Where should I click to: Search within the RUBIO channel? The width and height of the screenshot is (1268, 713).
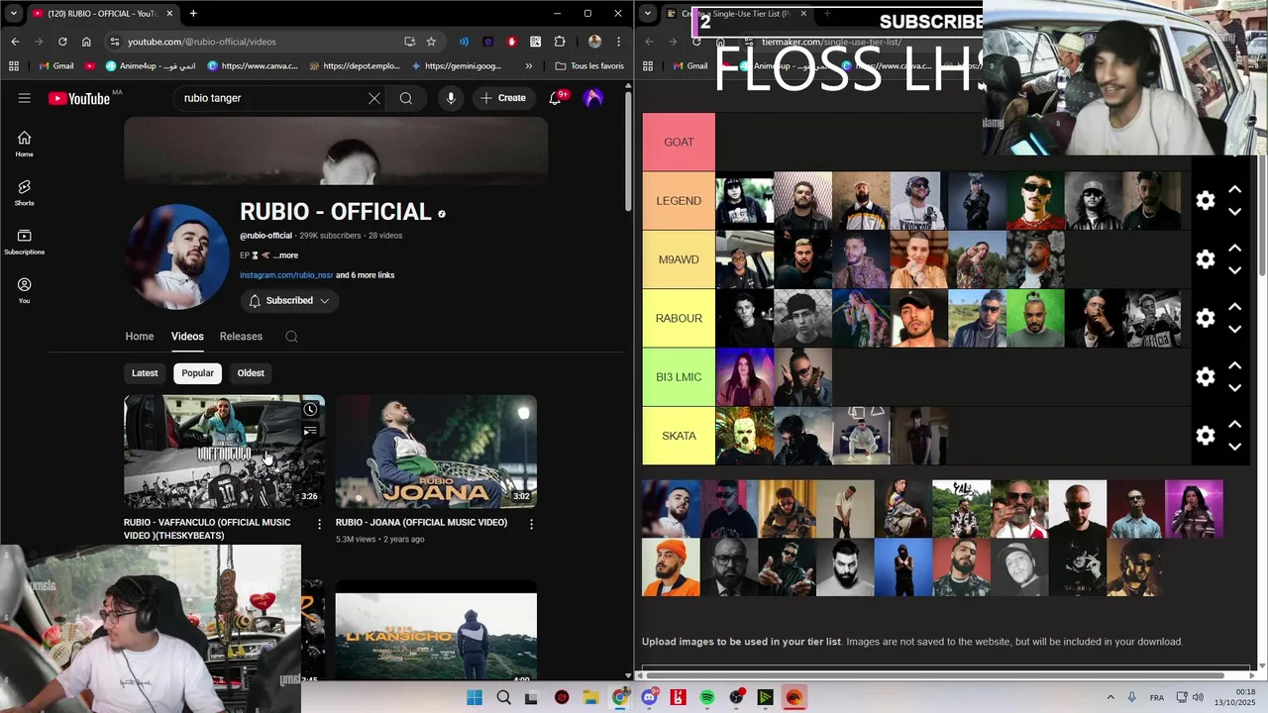click(x=291, y=337)
